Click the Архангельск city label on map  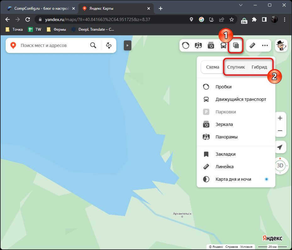(x=182, y=214)
